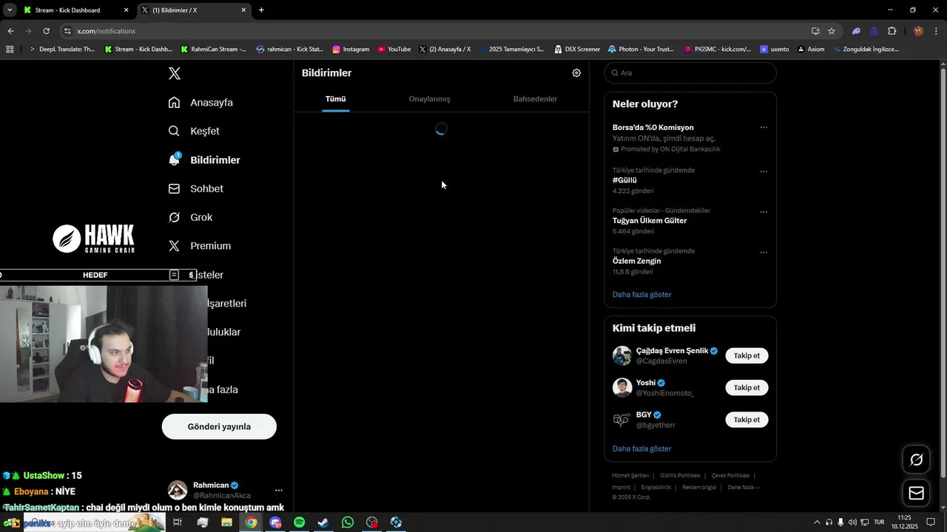947x532 pixels.
Task: Open DEX Screener bookmark
Action: pos(577,50)
